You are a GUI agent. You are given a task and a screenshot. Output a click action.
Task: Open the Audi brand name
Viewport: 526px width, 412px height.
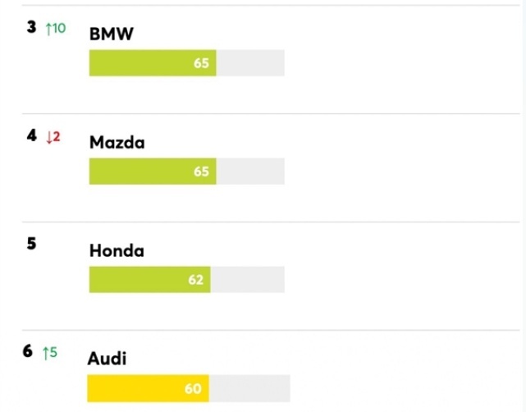pos(107,359)
